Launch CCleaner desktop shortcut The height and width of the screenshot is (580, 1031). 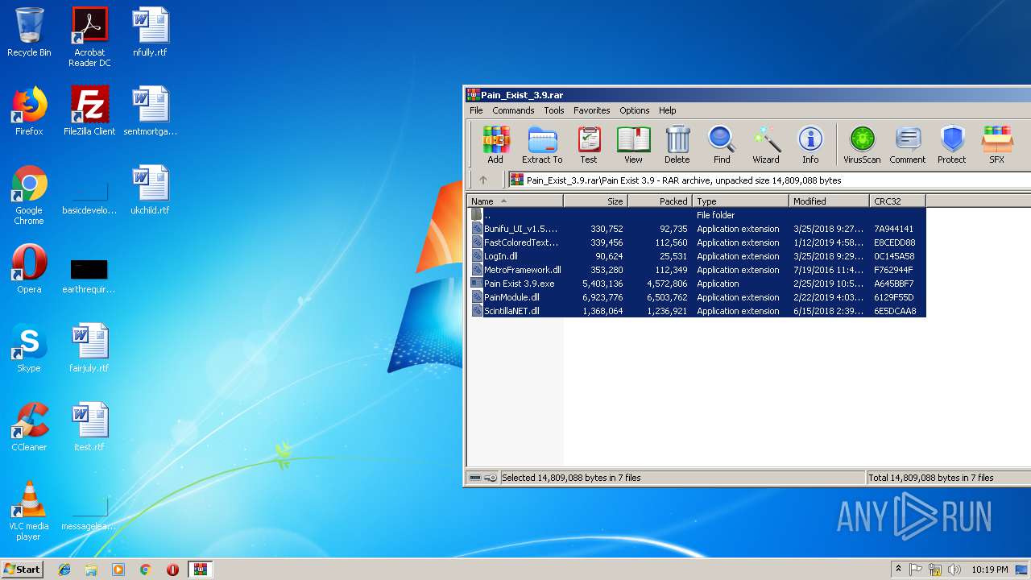coord(29,427)
